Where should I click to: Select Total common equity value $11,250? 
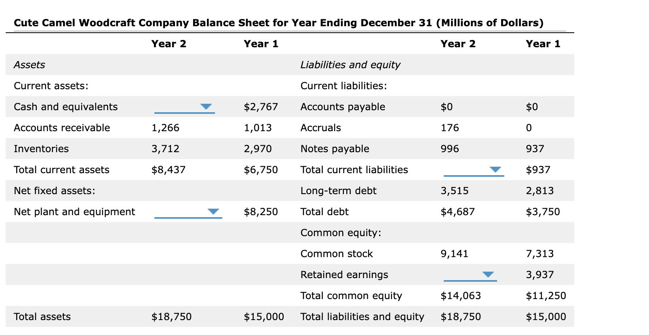pos(546,296)
